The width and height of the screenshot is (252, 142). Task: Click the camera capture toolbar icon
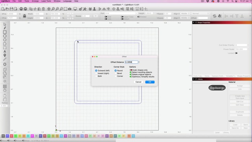(x=70, y=9)
